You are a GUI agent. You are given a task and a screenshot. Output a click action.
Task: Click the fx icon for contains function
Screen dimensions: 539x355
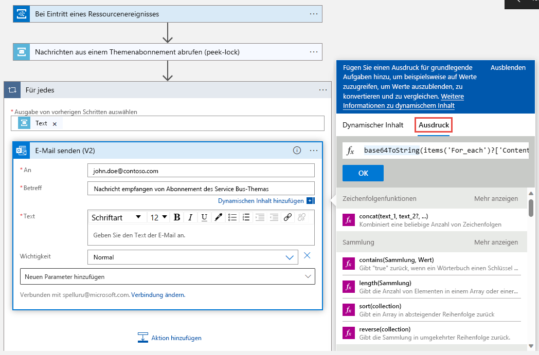[349, 264]
